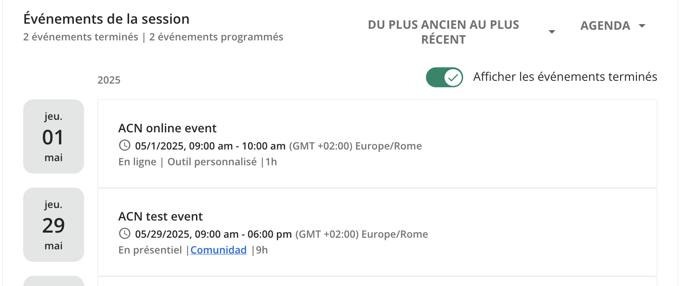Click the "Afficher les événements terminés" label

tap(565, 77)
